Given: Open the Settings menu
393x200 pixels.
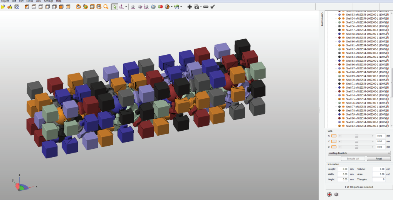Looking at the screenshot, I should [49, 1].
